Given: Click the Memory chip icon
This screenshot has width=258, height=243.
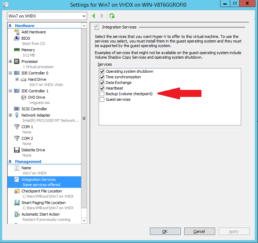Looking at the screenshot, I should (x=17, y=50).
